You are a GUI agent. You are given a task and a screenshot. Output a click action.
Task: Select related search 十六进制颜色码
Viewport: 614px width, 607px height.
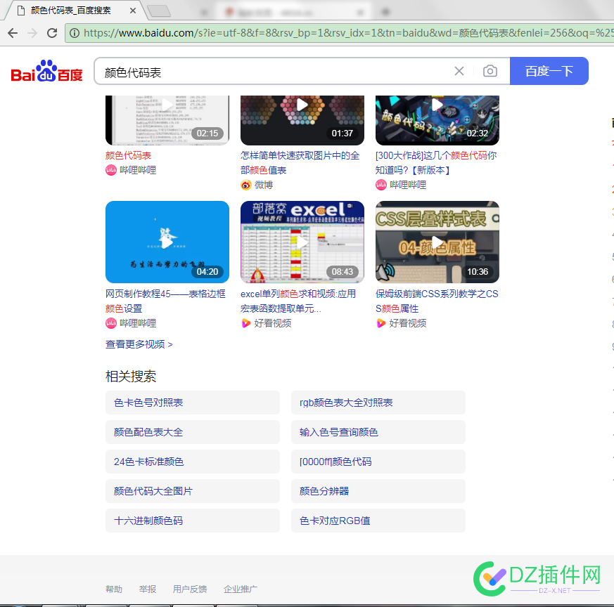point(193,521)
